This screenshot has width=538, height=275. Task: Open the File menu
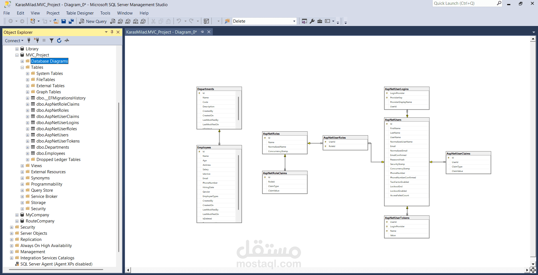pyautogui.click(x=6, y=13)
